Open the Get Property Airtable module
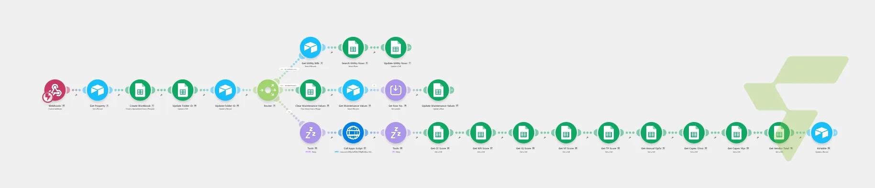 pos(98,90)
